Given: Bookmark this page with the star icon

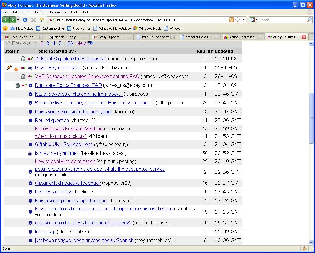Looking at the screenshot, I should pyautogui.click(x=237, y=20).
